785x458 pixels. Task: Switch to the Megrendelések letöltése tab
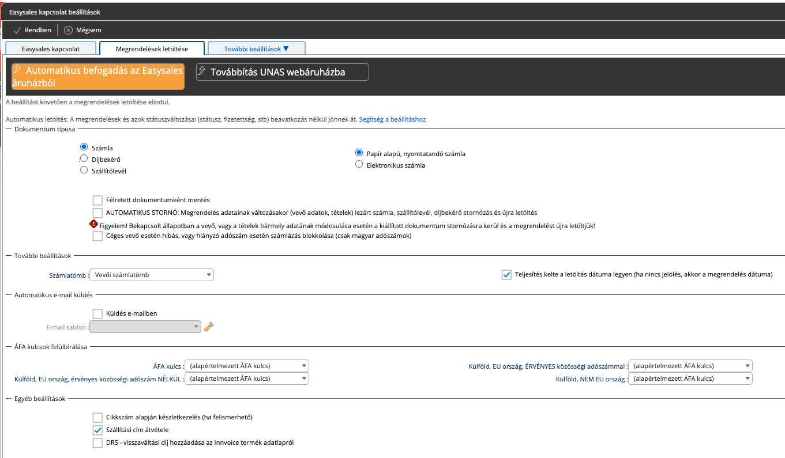click(x=152, y=48)
